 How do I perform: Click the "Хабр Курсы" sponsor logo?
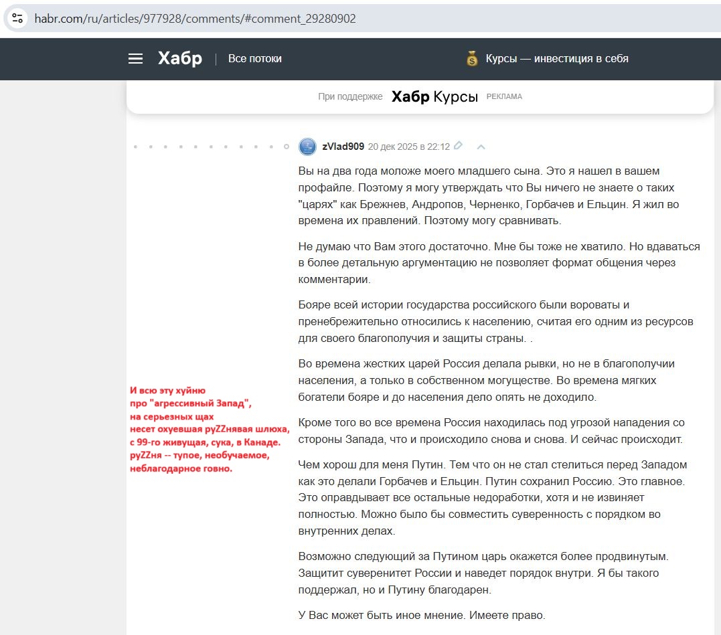[x=434, y=96]
